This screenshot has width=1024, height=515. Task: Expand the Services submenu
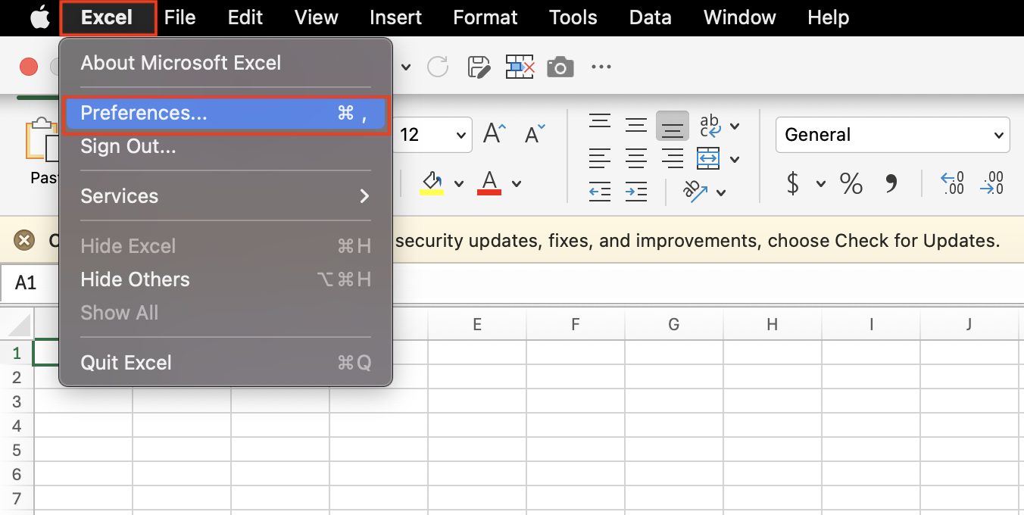point(225,196)
